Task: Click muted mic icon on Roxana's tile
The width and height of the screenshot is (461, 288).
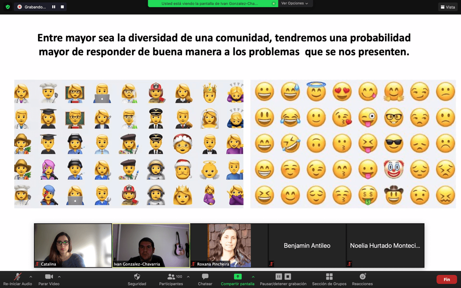Action: [194, 264]
